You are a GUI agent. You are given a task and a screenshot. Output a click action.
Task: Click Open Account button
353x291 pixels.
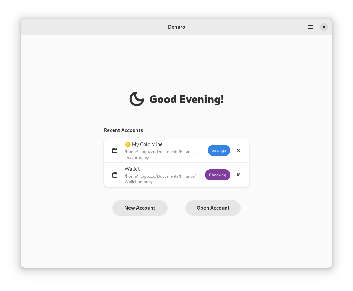(213, 208)
